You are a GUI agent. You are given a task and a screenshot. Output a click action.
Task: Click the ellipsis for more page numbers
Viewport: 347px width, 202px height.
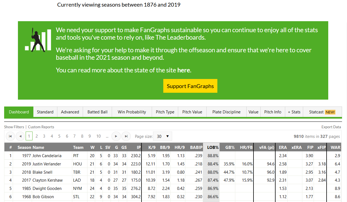pyautogui.click(x=107, y=136)
